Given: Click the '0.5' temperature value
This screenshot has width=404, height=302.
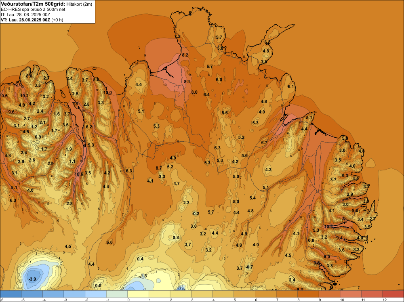Looking at the screenshot, I should point(98,285).
